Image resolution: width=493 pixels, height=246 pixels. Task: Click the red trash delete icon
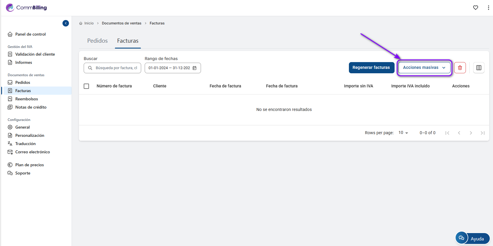(x=460, y=68)
